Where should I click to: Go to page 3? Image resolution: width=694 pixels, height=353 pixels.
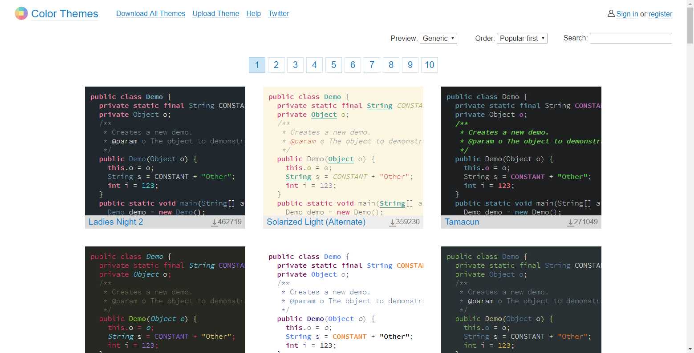295,65
